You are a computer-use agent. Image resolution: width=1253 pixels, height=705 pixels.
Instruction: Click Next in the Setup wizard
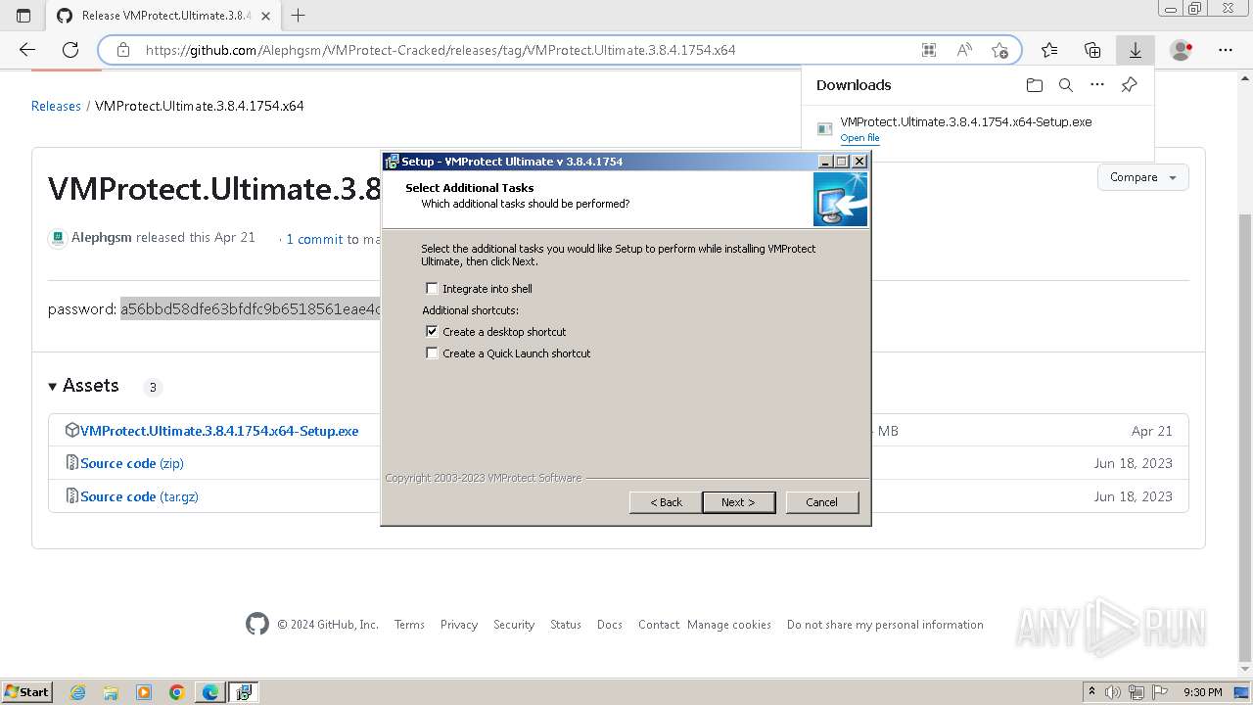coord(739,502)
